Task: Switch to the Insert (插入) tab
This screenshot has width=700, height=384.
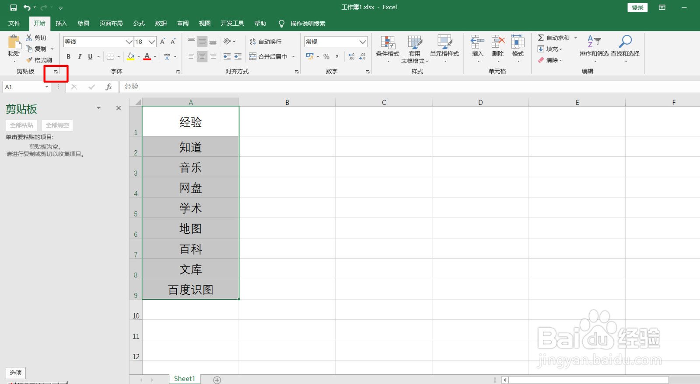Action: tap(61, 23)
